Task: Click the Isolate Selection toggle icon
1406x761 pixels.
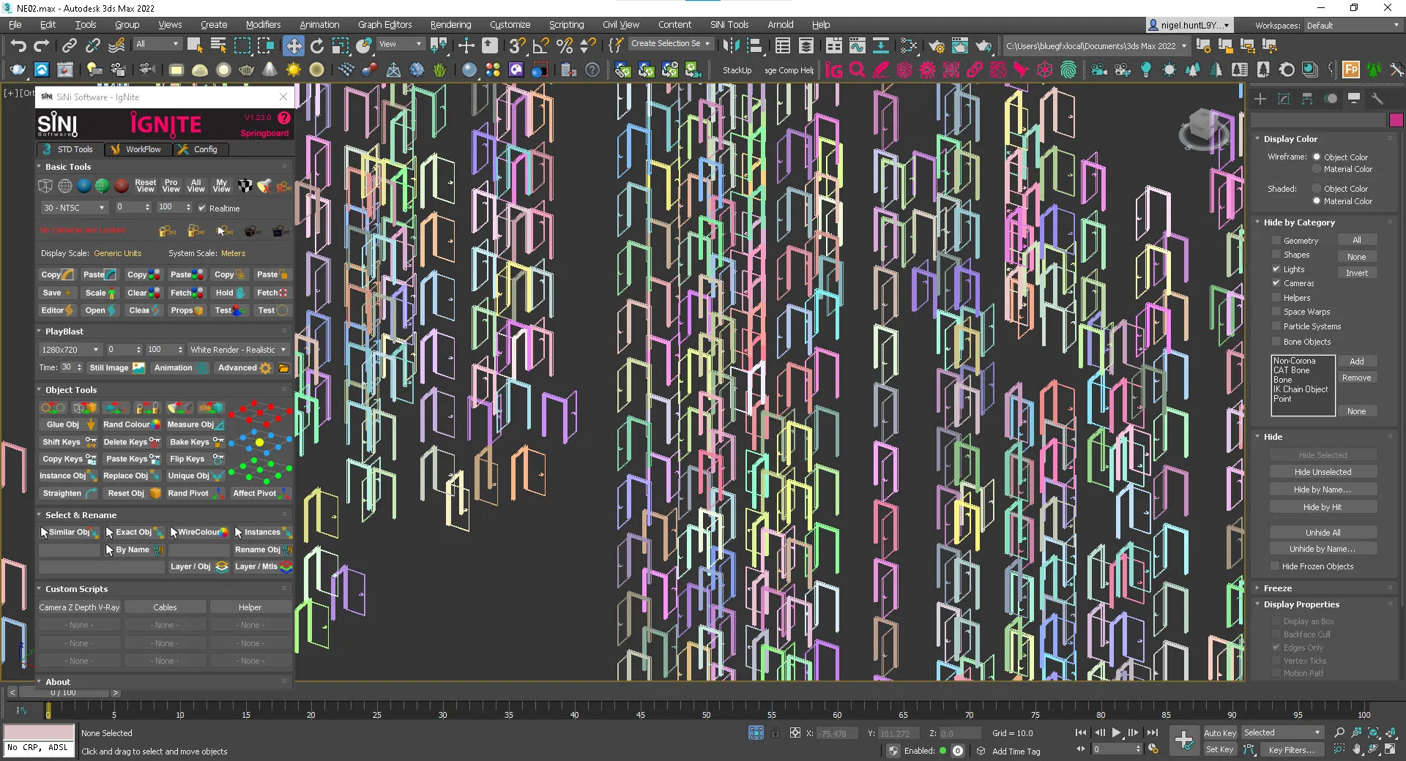Action: 756,732
